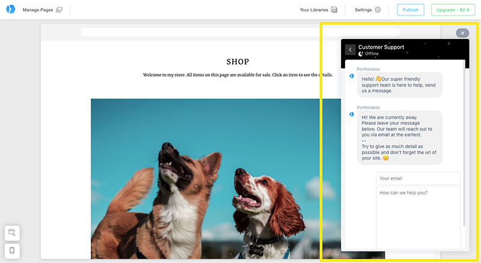Click the preview address bar field

point(240,32)
